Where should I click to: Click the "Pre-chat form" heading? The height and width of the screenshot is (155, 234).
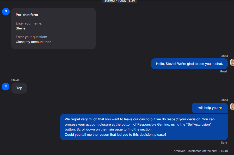coord(27,15)
